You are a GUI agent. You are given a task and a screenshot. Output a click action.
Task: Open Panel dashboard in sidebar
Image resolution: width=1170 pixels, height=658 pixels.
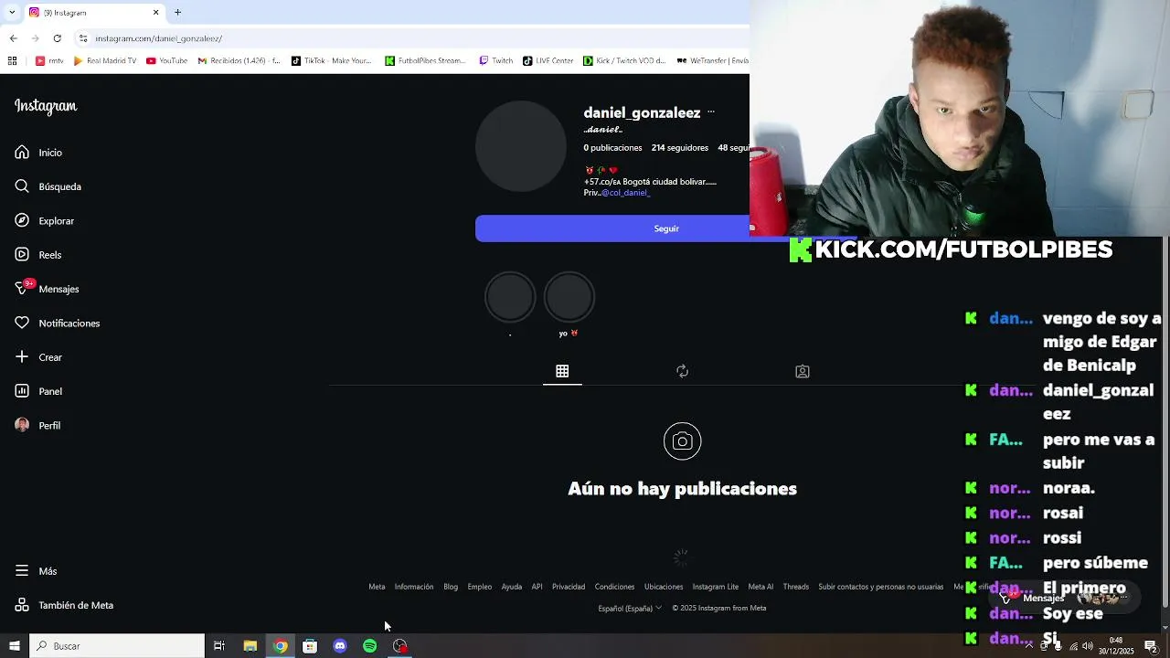pyautogui.click(x=38, y=391)
